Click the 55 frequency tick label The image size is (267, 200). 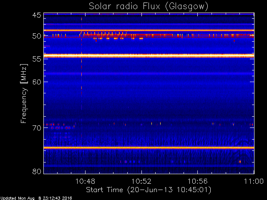[x=37, y=59]
